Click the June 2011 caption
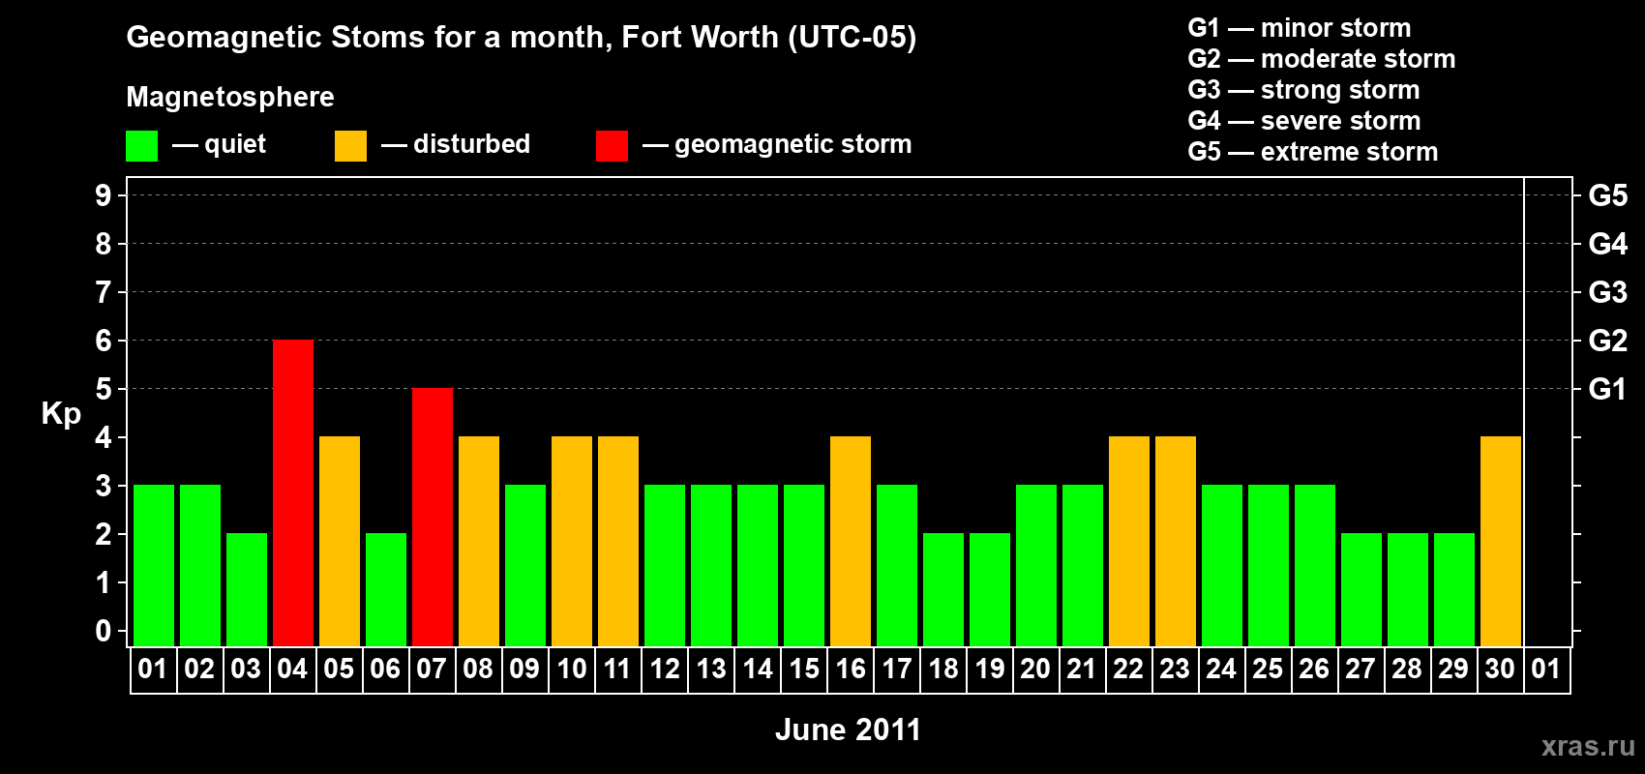The width and height of the screenshot is (1645, 774). coord(848,729)
